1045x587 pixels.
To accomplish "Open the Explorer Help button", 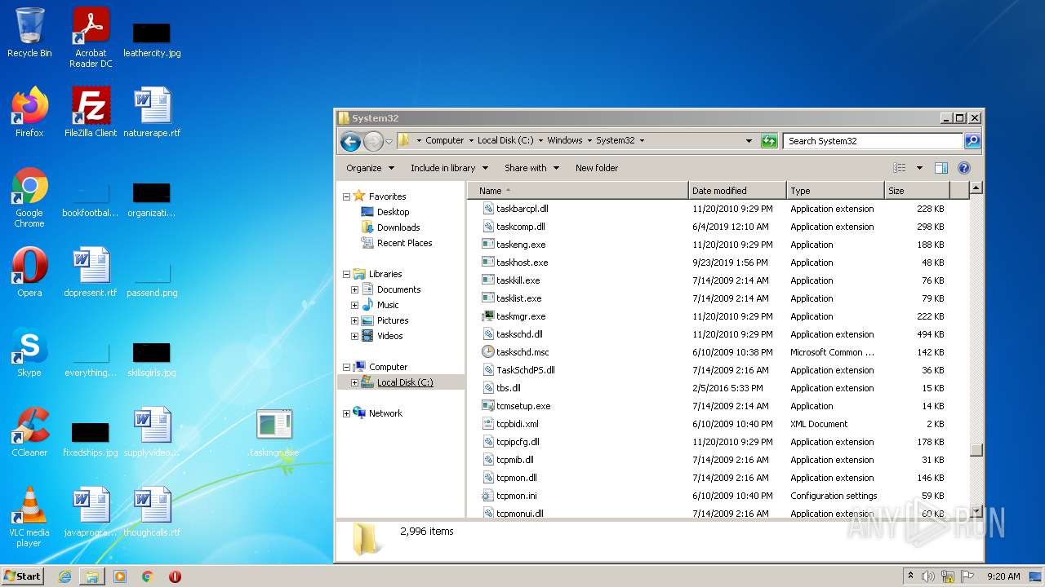I will [x=963, y=168].
